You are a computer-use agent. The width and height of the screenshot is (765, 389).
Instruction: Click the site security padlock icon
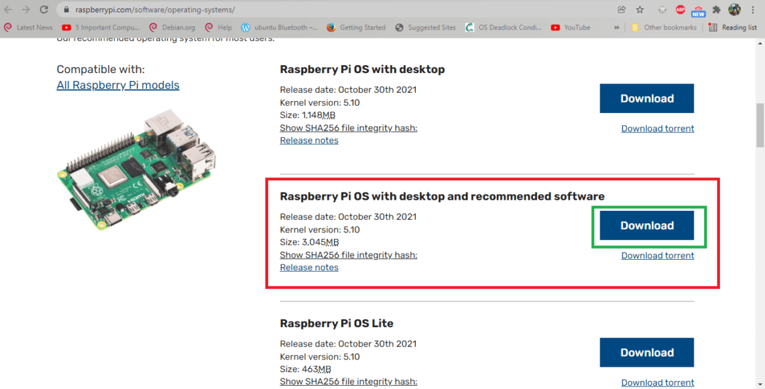point(66,9)
